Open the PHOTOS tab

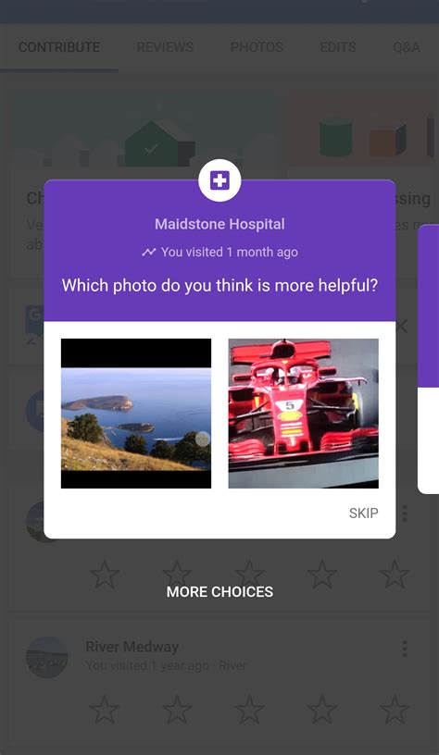pyautogui.click(x=257, y=47)
